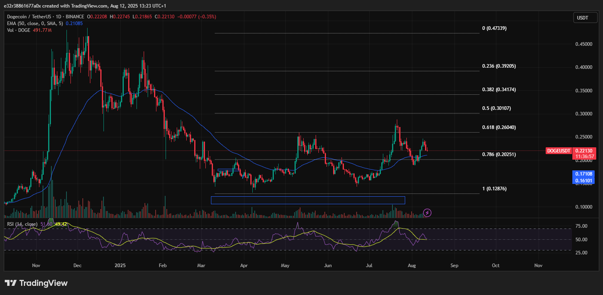Click the Oct label on time axis

[x=496, y=265]
